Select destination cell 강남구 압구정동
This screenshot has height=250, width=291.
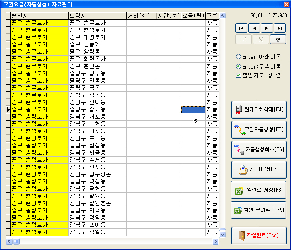[98, 174]
